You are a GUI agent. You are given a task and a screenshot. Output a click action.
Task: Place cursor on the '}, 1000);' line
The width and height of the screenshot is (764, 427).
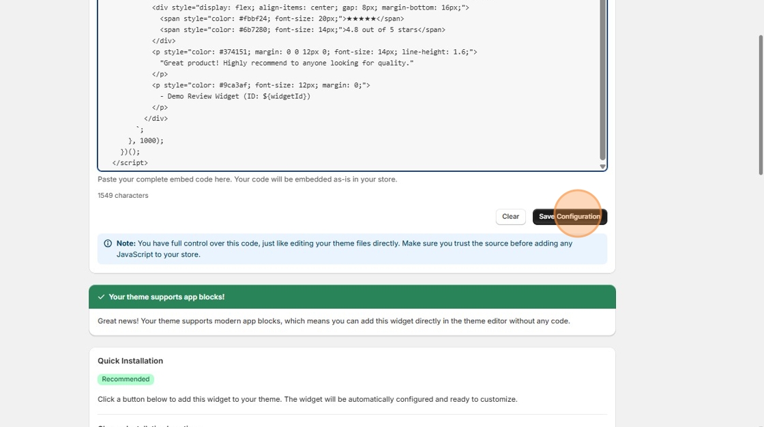coord(146,141)
